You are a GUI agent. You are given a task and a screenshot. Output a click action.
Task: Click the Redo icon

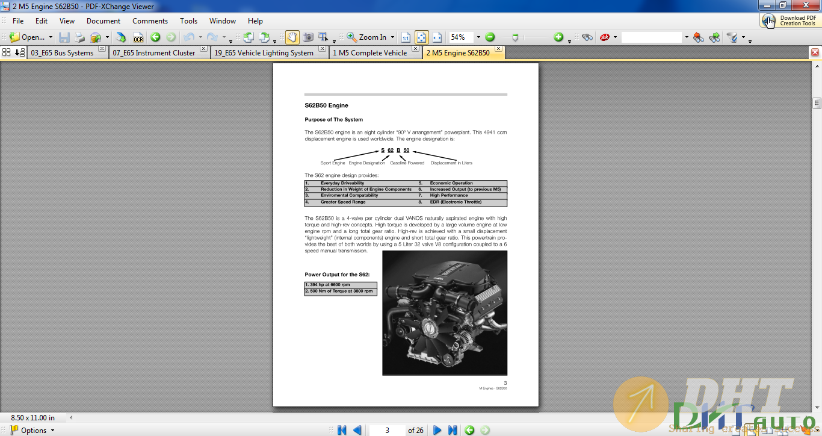(x=212, y=37)
